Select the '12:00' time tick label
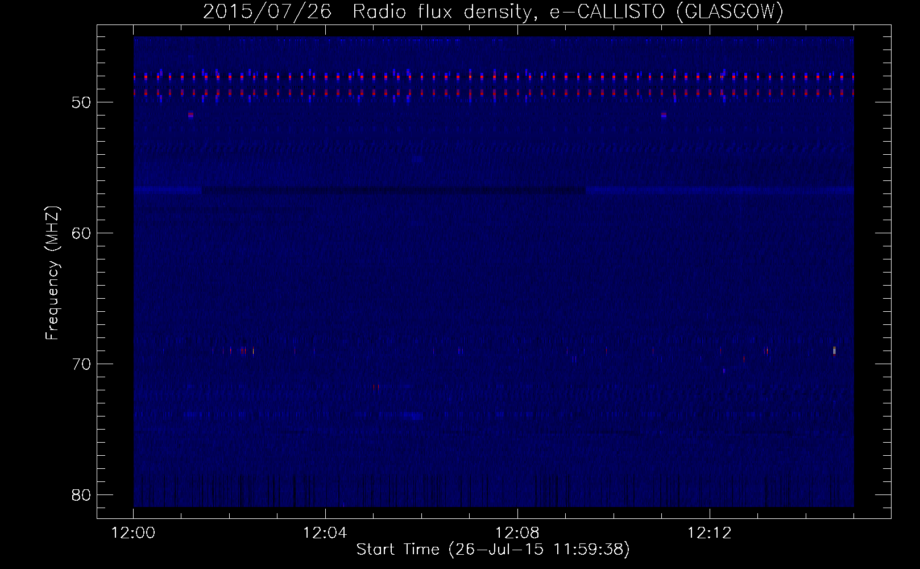 tap(134, 533)
